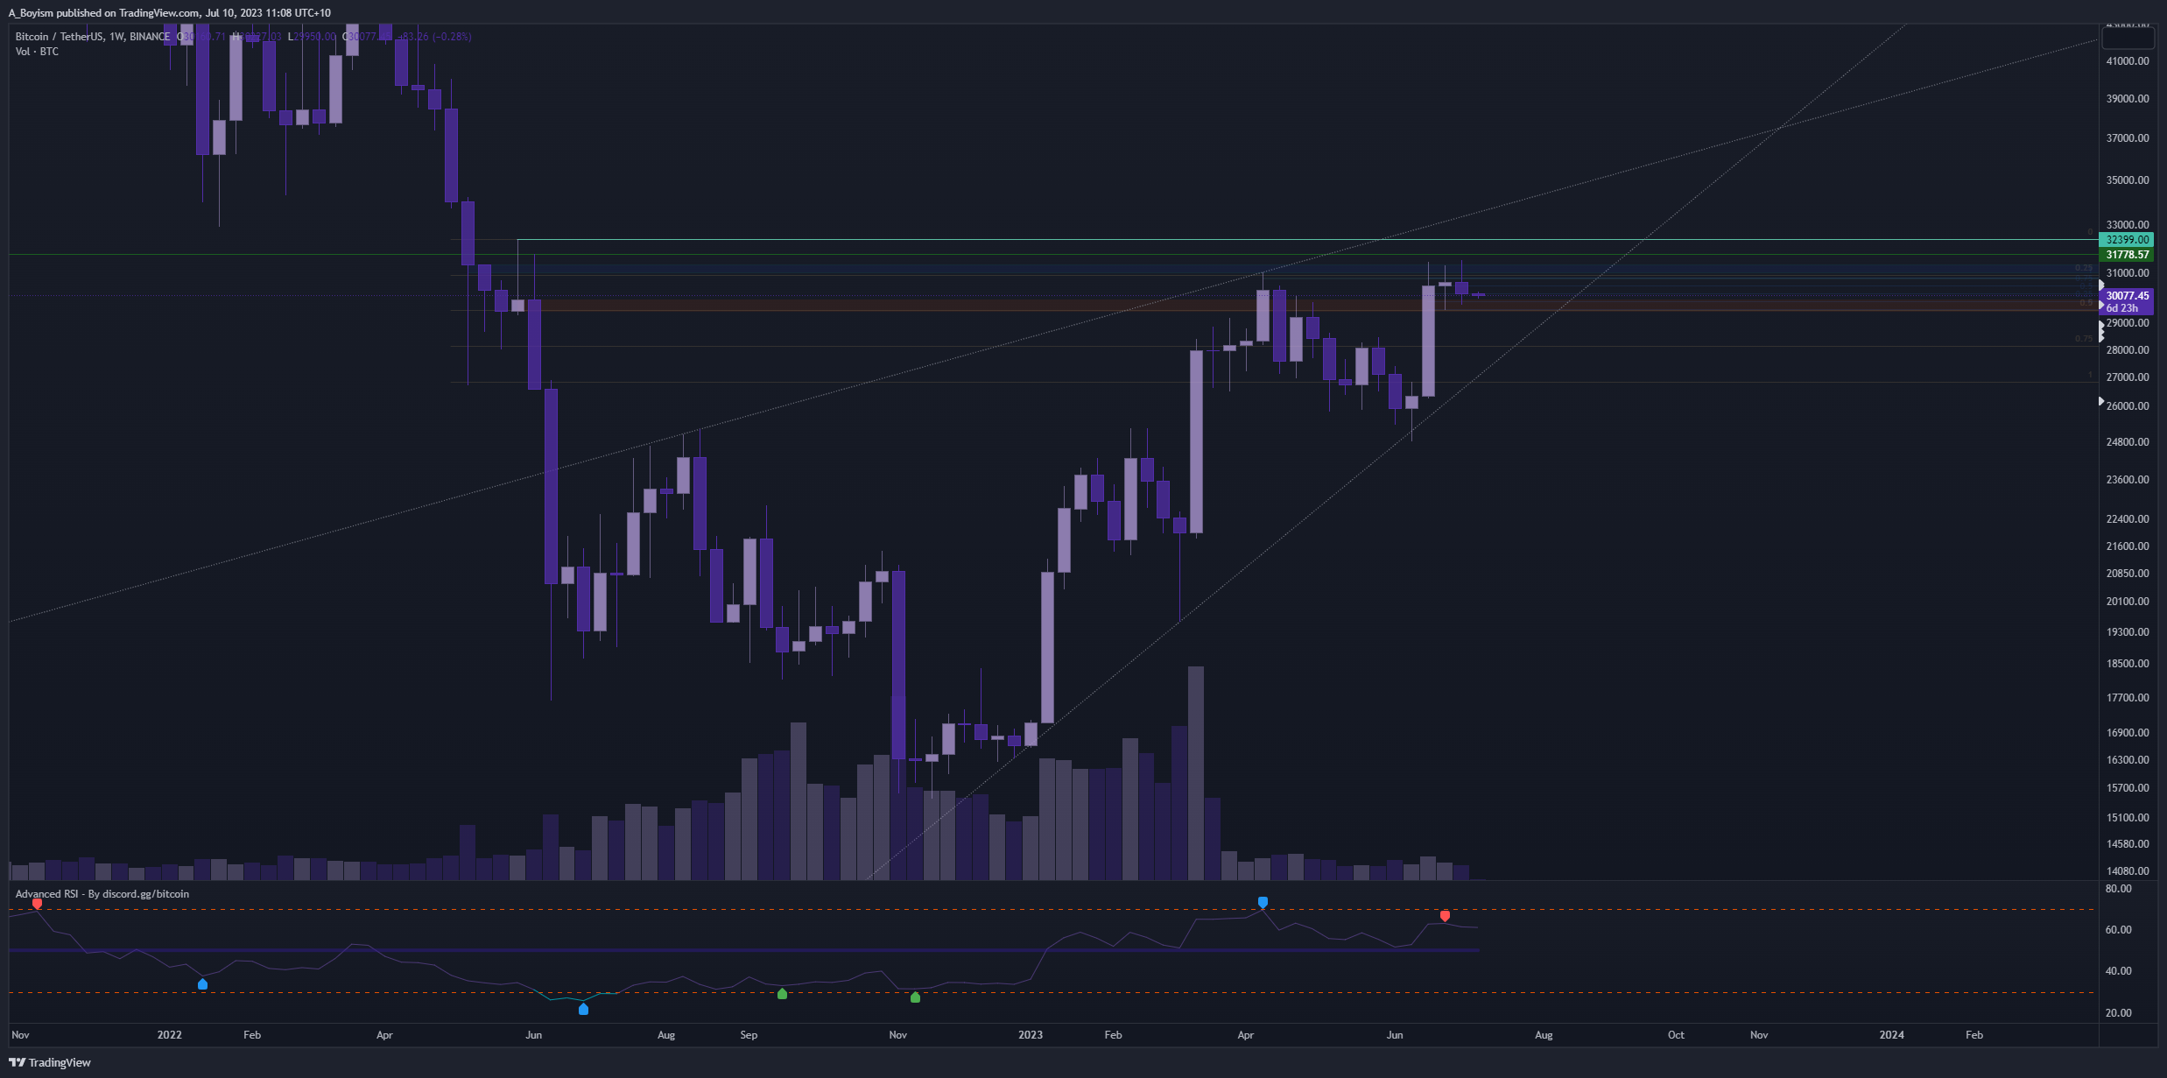Select the teal 32399.00 price label
2167x1078 pixels.
2127,239
